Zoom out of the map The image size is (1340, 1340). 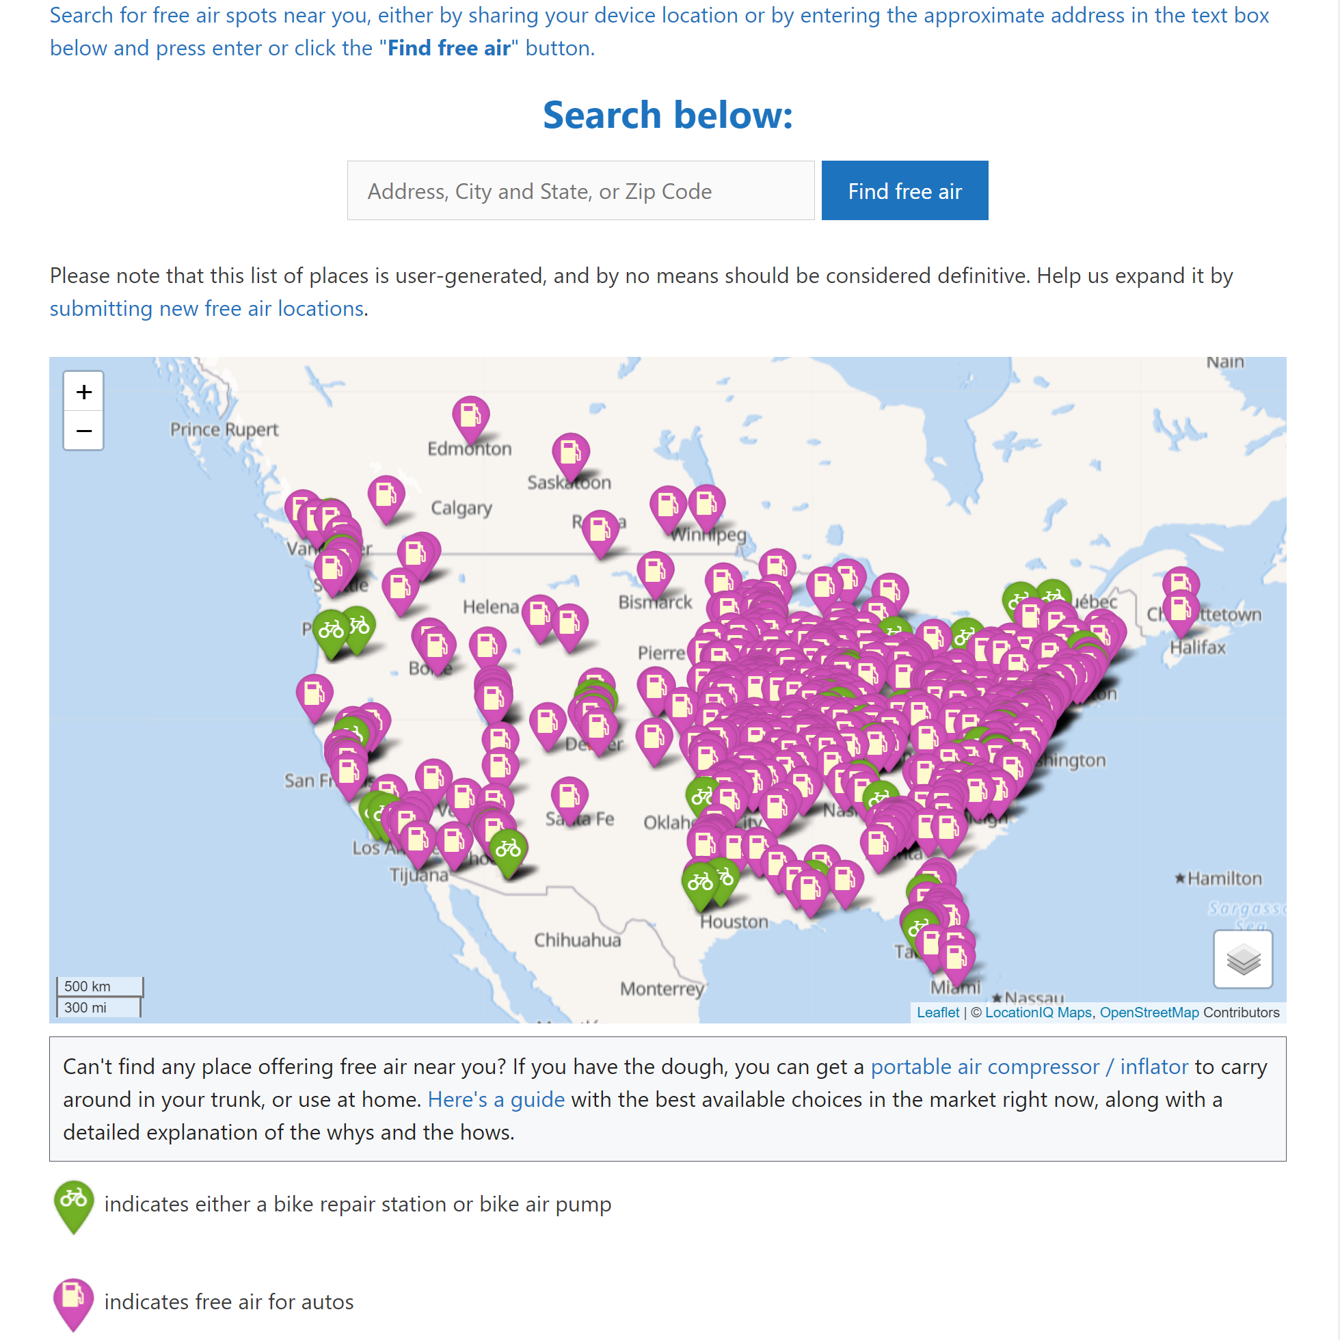[83, 431]
